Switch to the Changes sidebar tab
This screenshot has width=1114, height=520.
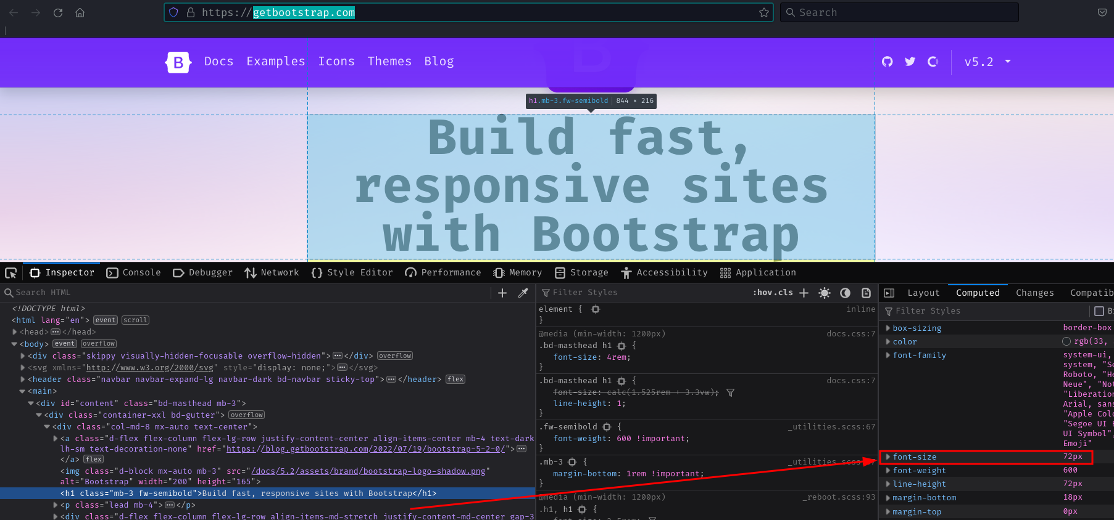tap(1035, 293)
